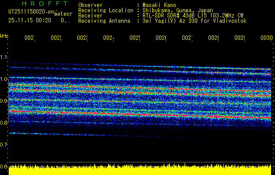Screen dimensions: 275x175
Task: Click the 0.8 kHz axis label
Action: (3, 122)
